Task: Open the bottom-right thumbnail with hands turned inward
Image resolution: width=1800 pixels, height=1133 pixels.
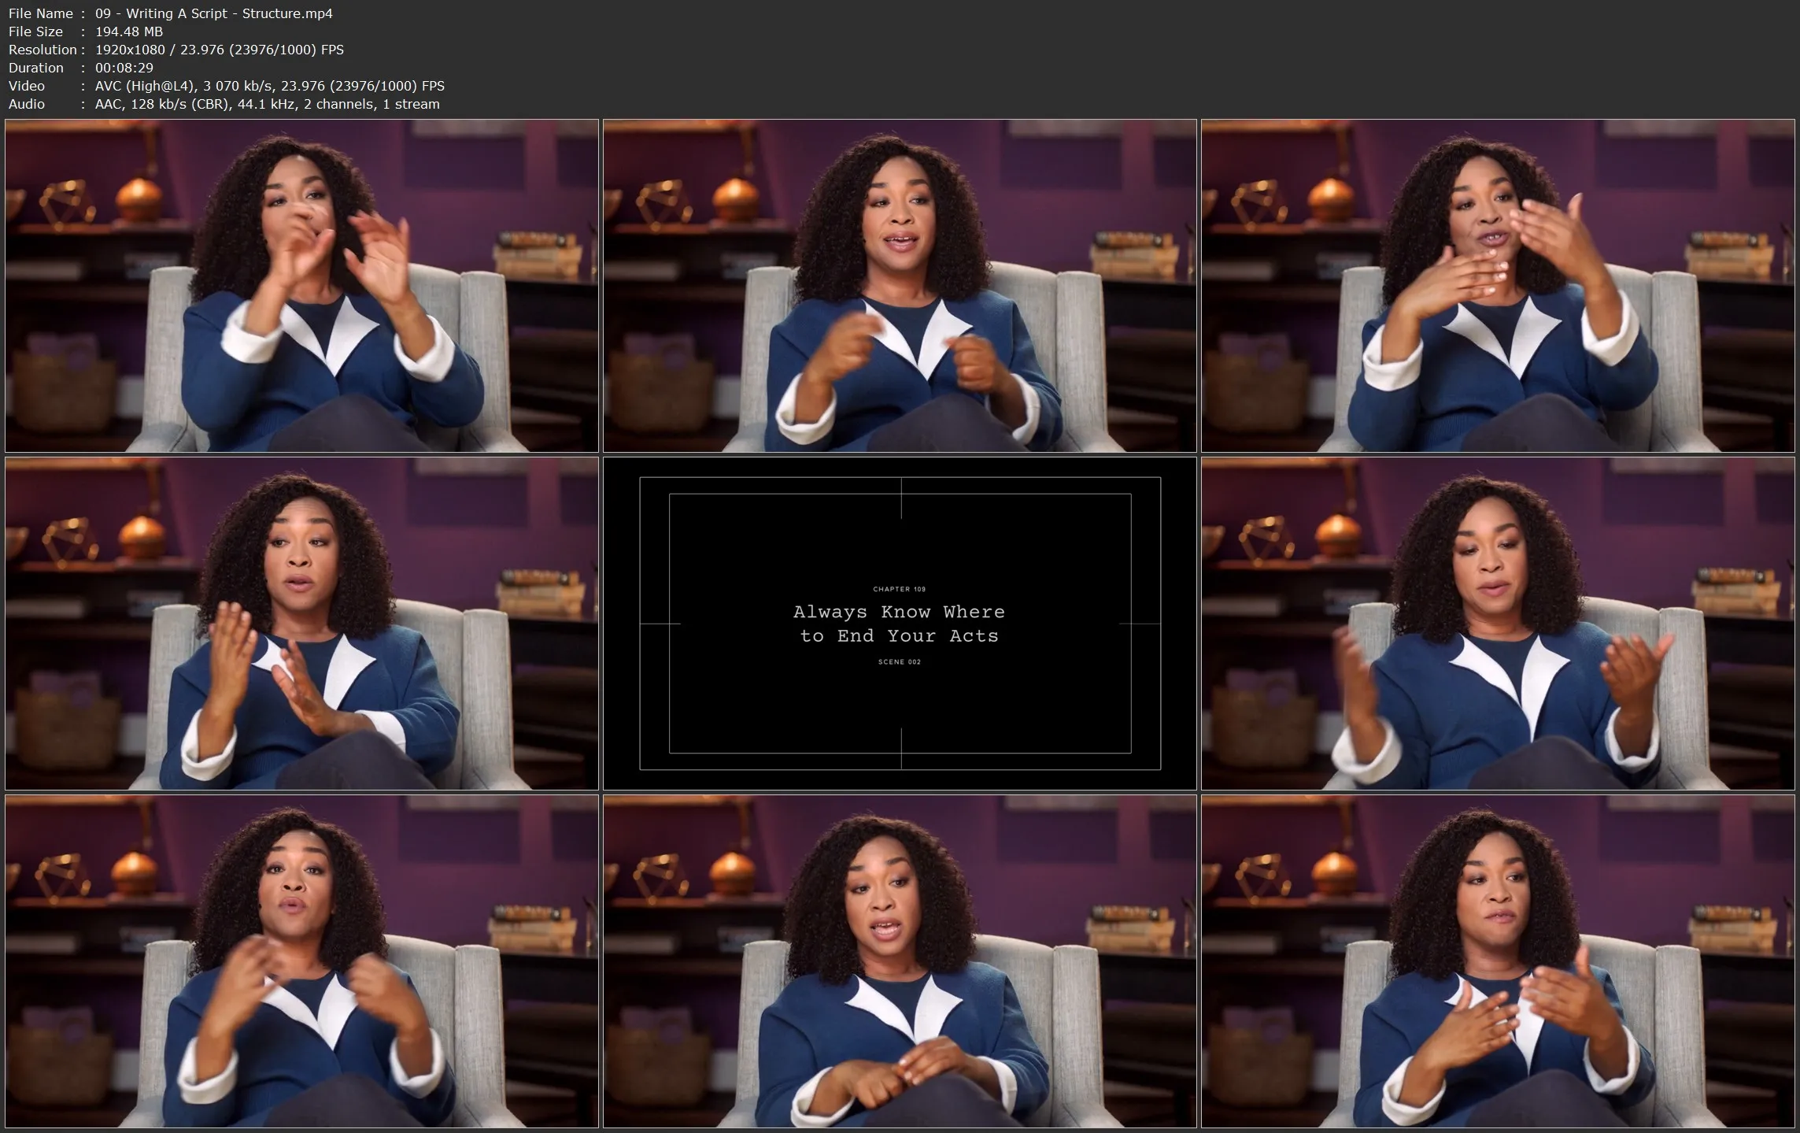Action: (x=1498, y=961)
